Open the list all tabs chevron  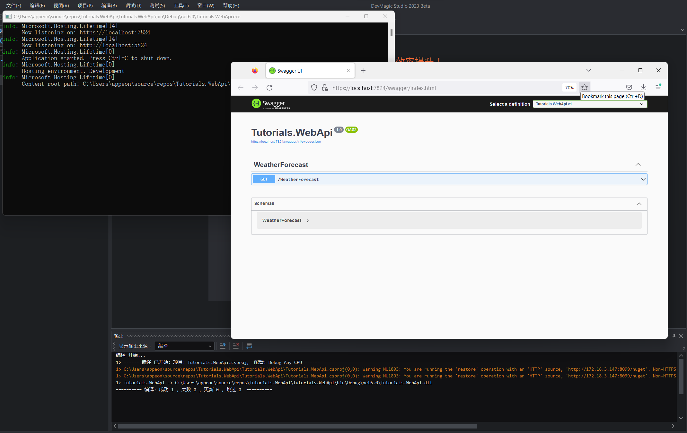(588, 70)
